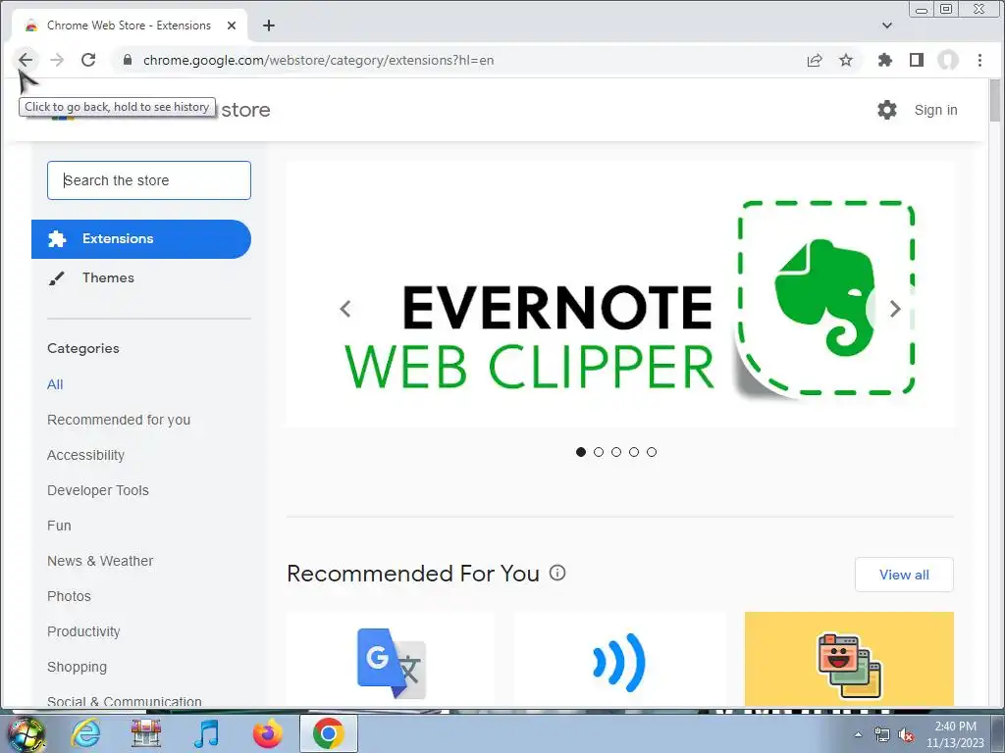1005x753 pixels.
Task: Share this page via address bar icon
Action: pos(815,60)
